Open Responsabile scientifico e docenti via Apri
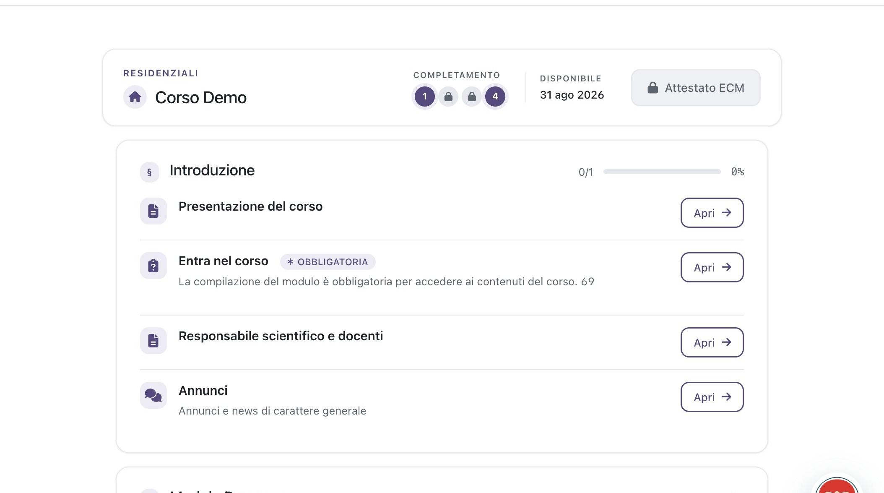884x493 pixels. [712, 342]
